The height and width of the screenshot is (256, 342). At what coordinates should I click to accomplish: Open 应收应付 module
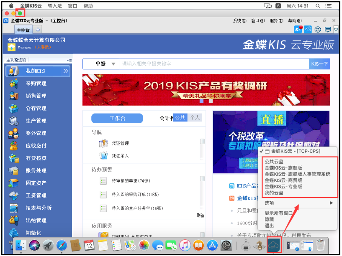click(x=36, y=146)
